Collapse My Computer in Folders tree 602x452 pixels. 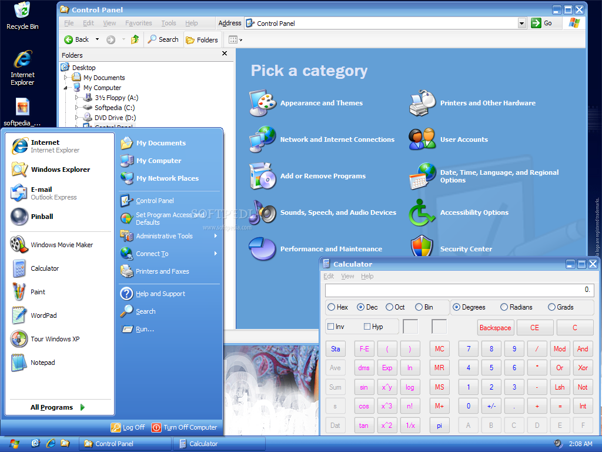[x=65, y=88]
